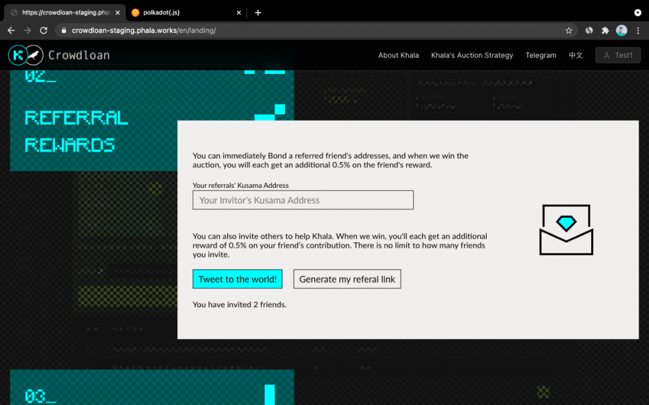649x405 pixels.
Task: Open Khala's Auction Strategy link
Action: [x=472, y=55]
